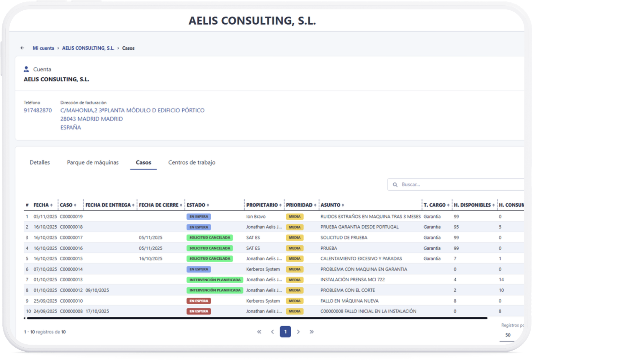The width and height of the screenshot is (642, 361).
Task: Click the Cuenta account person icon
Action: 26,69
